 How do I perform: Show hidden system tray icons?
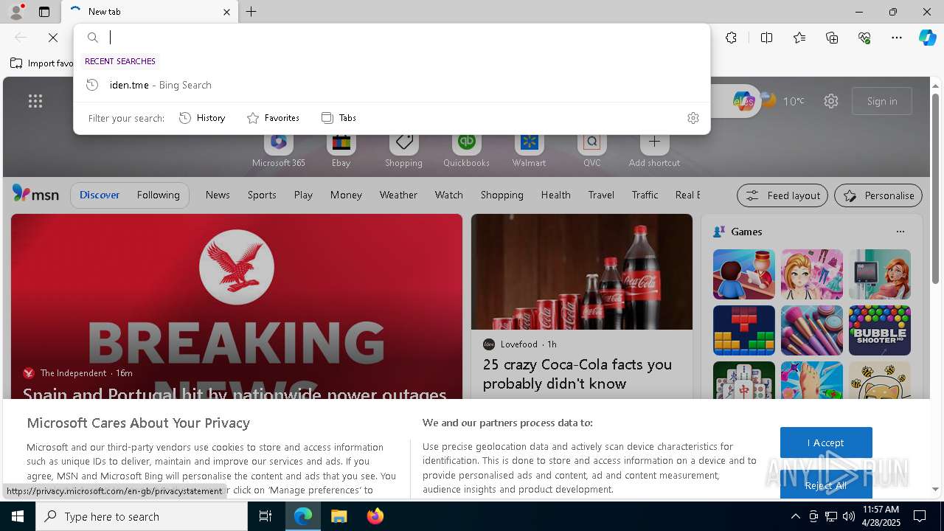(x=795, y=516)
